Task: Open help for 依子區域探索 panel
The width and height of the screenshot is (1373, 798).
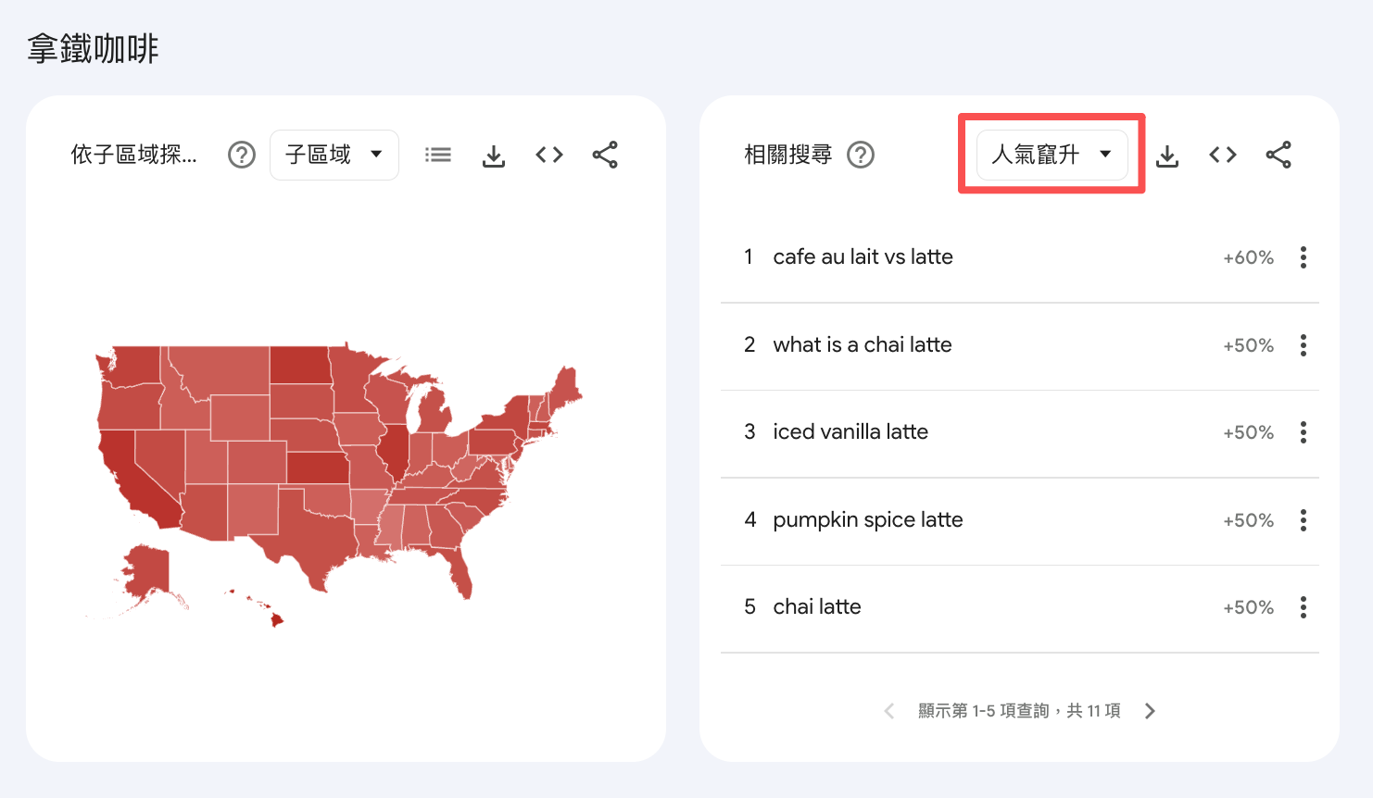Action: [x=242, y=155]
